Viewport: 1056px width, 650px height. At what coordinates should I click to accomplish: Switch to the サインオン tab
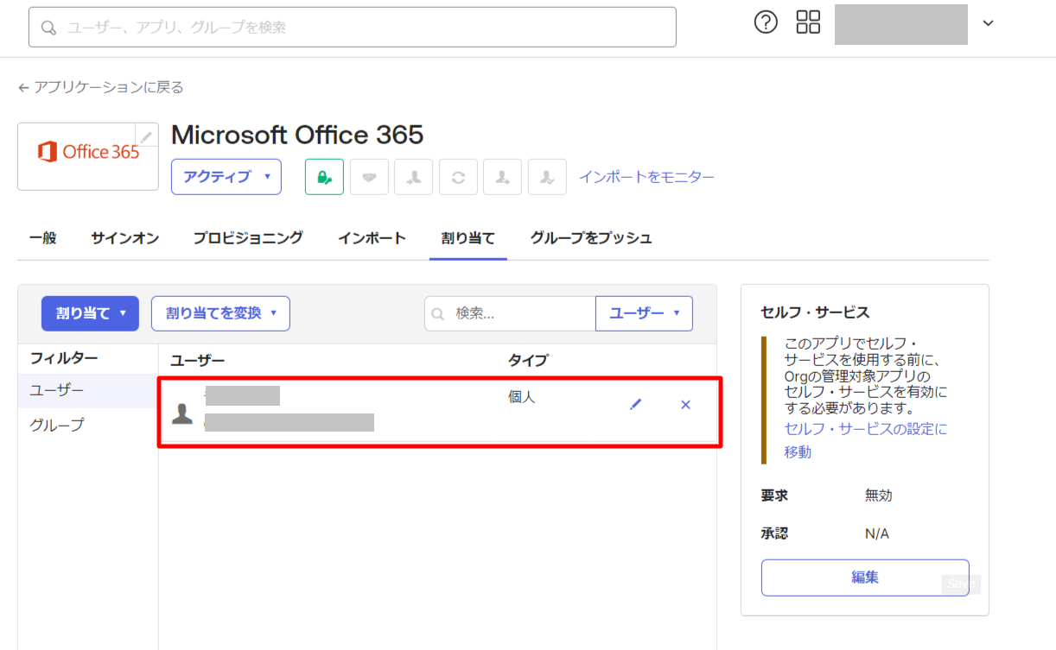tap(124, 238)
